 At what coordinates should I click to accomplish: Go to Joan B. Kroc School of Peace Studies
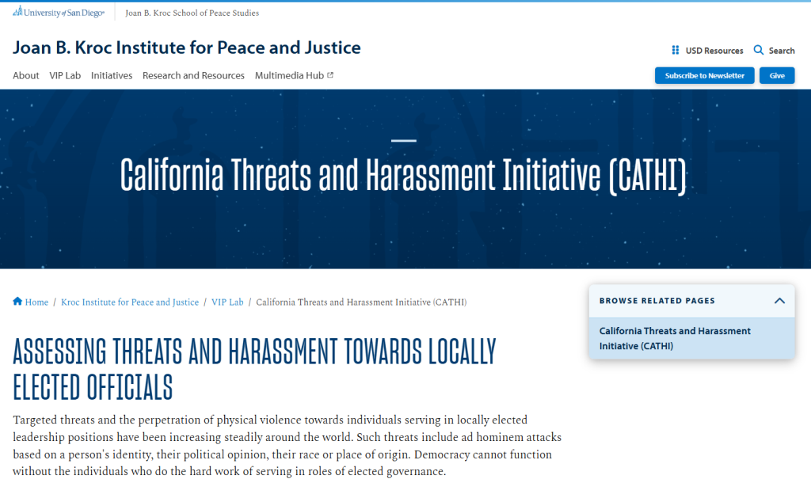coord(192,13)
